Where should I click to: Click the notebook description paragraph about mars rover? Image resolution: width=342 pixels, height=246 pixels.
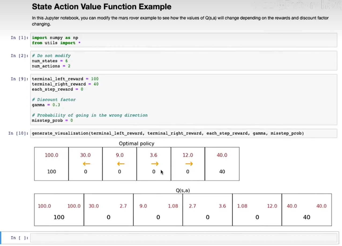180,21
